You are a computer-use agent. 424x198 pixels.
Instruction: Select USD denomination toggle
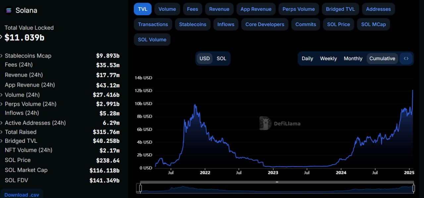click(204, 59)
